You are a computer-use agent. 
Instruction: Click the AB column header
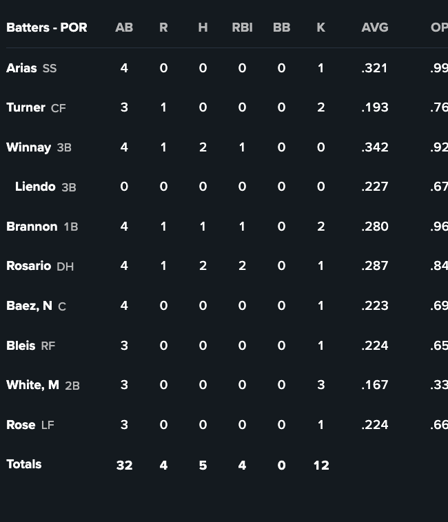pyautogui.click(x=124, y=28)
